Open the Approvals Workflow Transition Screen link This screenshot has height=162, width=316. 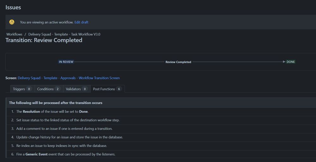click(69, 78)
